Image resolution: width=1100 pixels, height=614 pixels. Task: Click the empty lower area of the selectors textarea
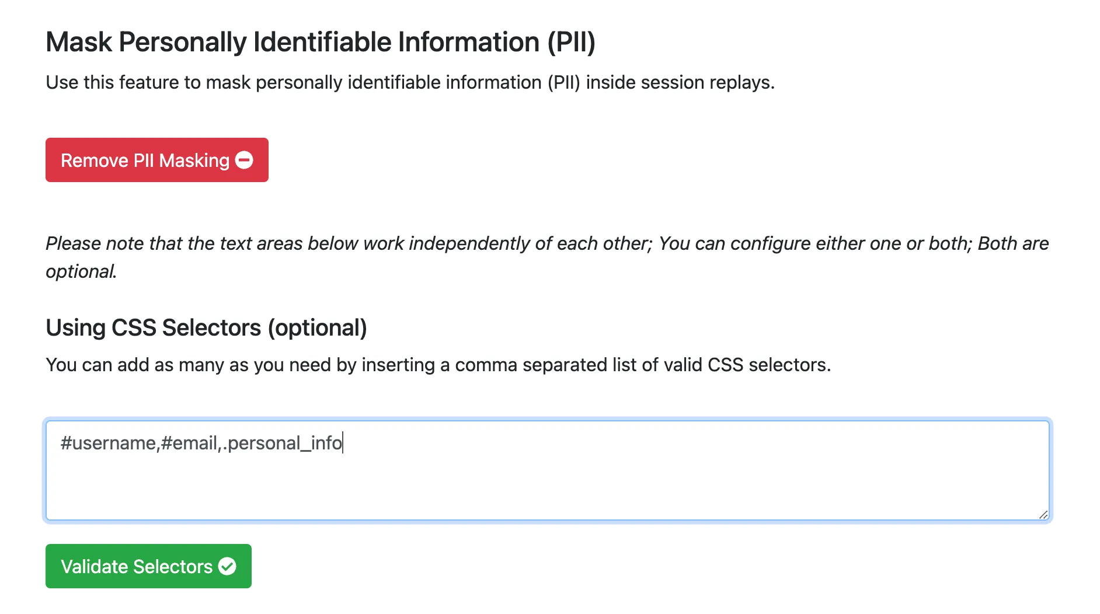(548, 490)
